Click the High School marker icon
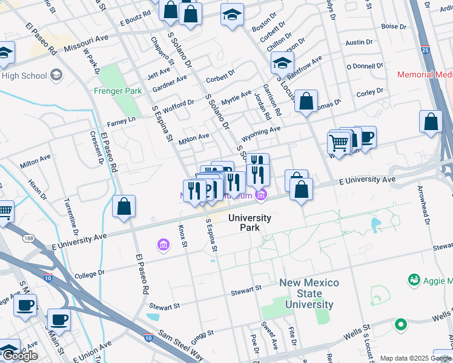The width and height of the screenshot is (453, 363). [x=56, y=75]
